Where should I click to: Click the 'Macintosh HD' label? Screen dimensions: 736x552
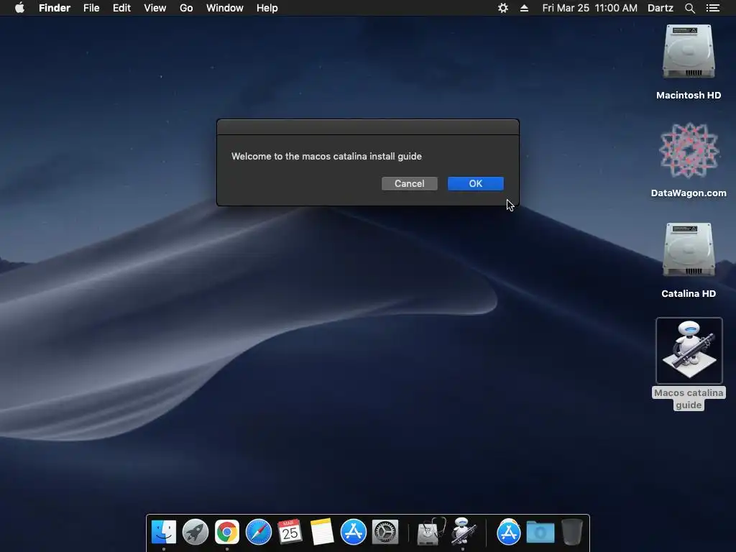[689, 96]
